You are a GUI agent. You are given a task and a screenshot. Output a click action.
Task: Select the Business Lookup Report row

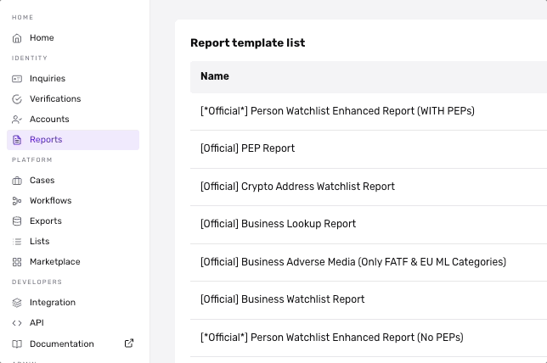click(278, 224)
